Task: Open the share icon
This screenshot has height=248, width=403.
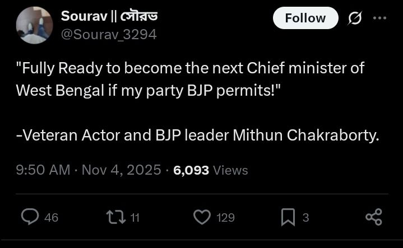Action: [x=373, y=217]
